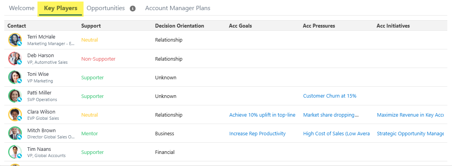Go to Account Manager Plans tab
Screen dimensions: 452x166
[178, 8]
